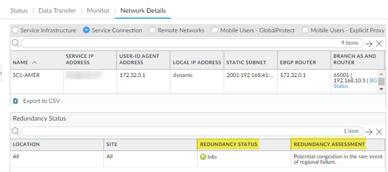Click the arrow icon beside the 9 items search
Image resolution: width=388 pixels, height=172 pixels.
369,43
